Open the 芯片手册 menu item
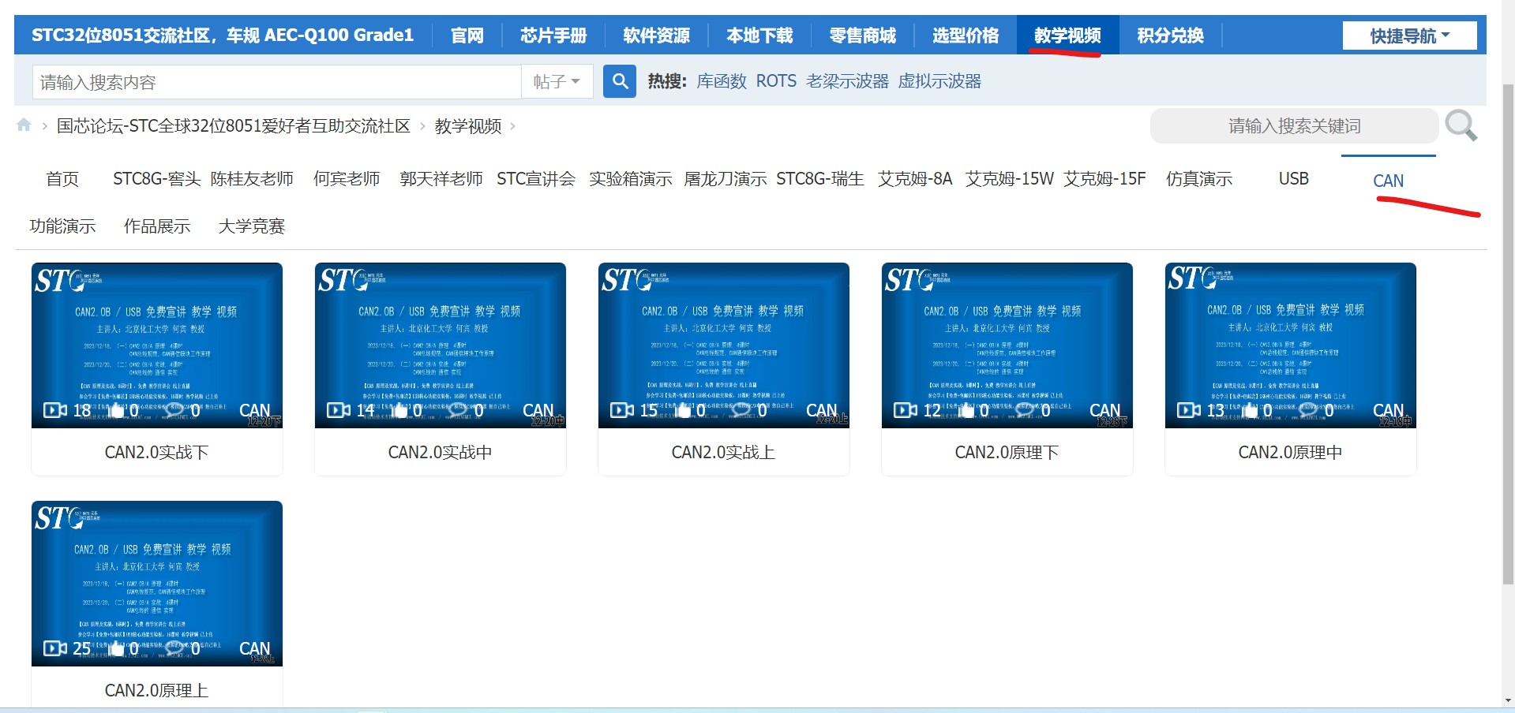The height and width of the screenshot is (713, 1515). (x=553, y=35)
